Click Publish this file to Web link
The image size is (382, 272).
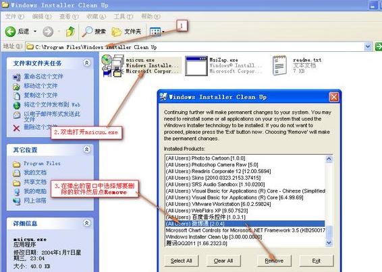tap(52, 104)
